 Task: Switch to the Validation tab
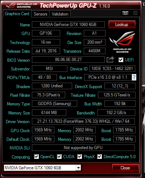point(60,14)
